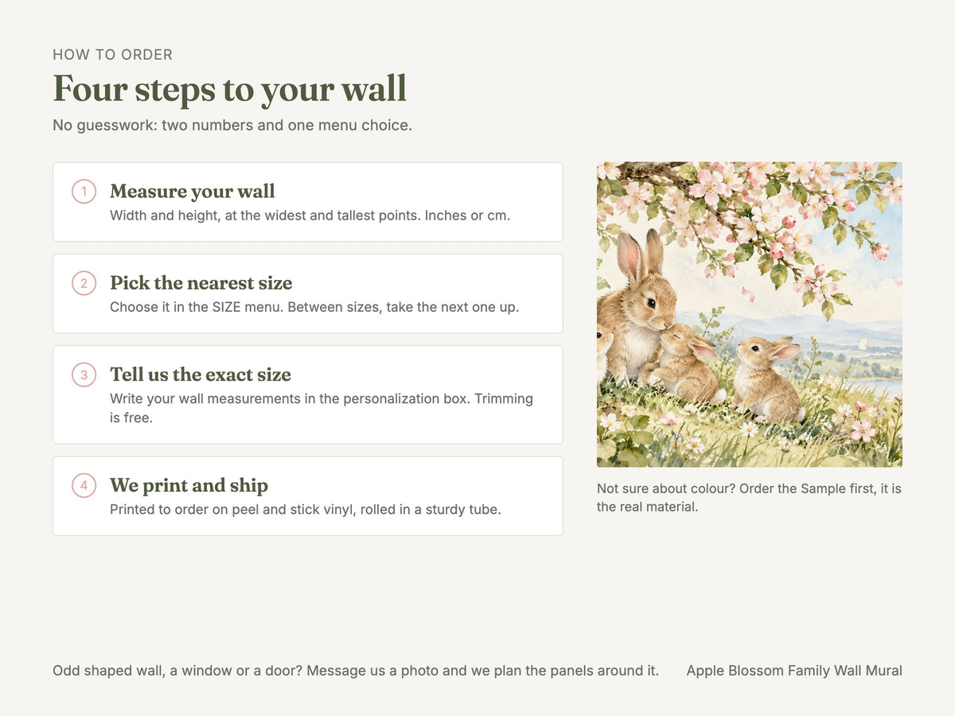
Task: Click the SIZE menu description text
Action: pyautogui.click(x=314, y=306)
